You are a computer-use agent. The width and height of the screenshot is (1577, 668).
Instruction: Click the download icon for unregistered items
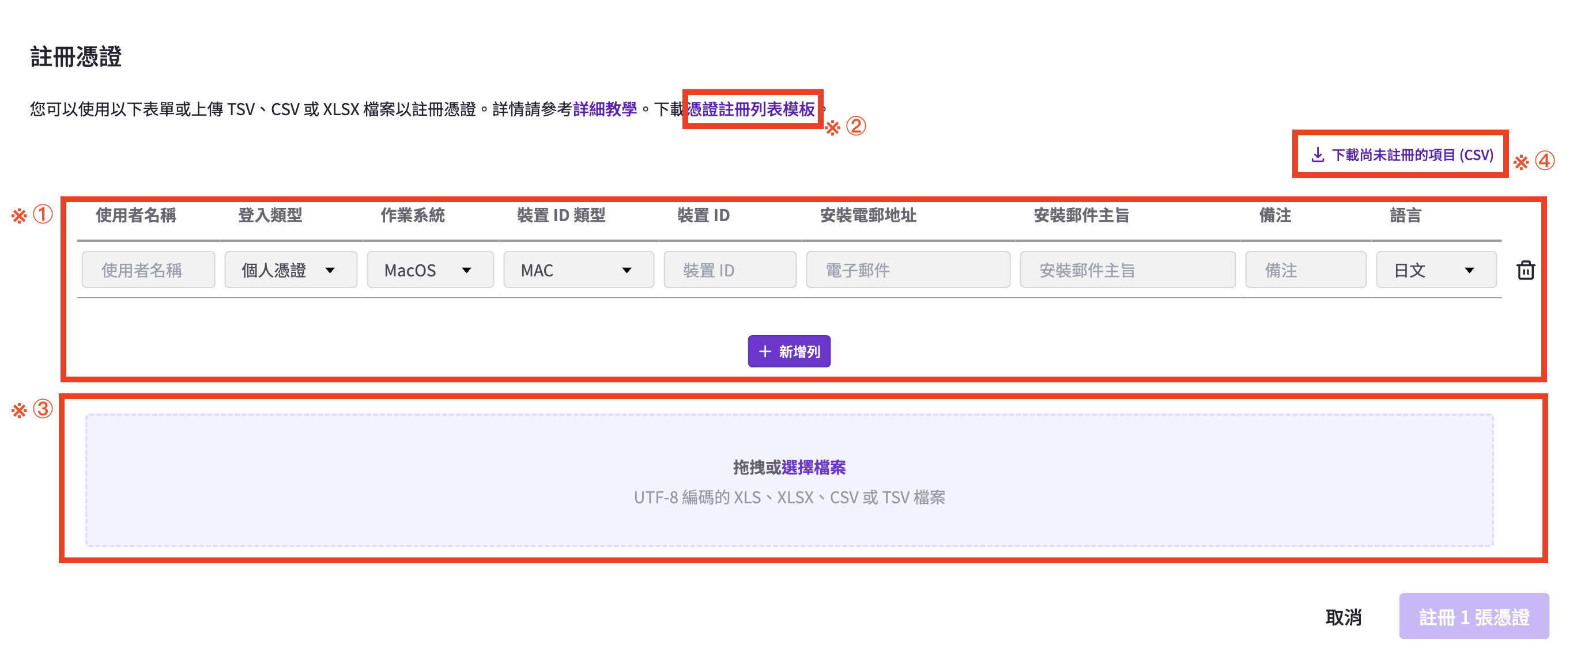pyautogui.click(x=1318, y=155)
